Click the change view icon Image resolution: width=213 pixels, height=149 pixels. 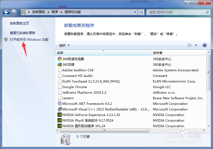tap(190, 45)
